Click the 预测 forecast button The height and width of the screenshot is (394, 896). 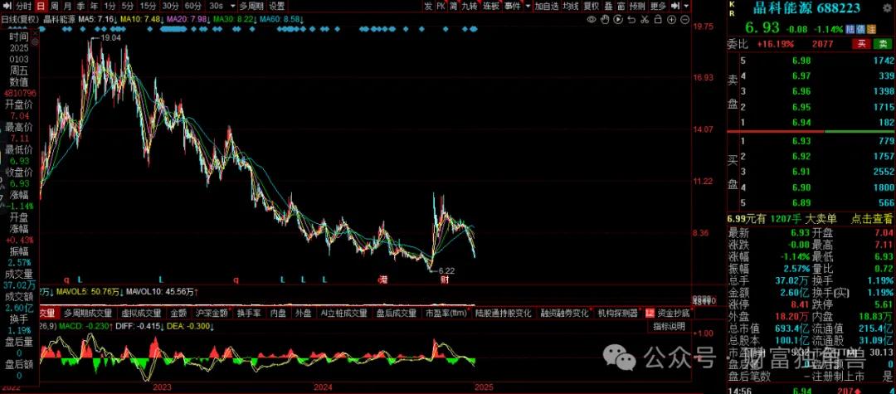pyautogui.click(x=638, y=7)
